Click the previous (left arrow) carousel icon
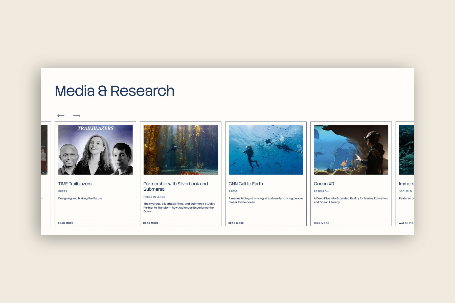Screen dimensions: 455x303 [61, 116]
